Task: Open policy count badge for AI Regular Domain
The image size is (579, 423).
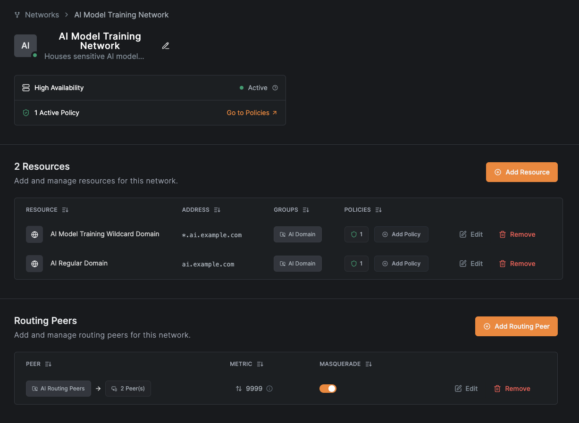Action: click(x=356, y=264)
